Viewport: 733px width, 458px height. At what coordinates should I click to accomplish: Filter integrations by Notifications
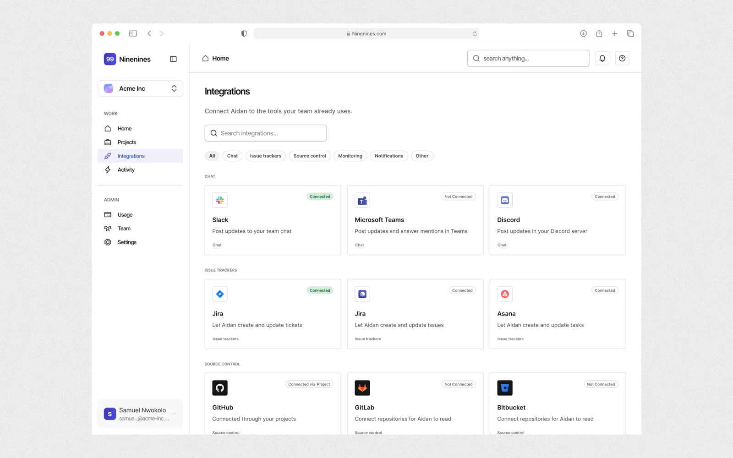389,156
